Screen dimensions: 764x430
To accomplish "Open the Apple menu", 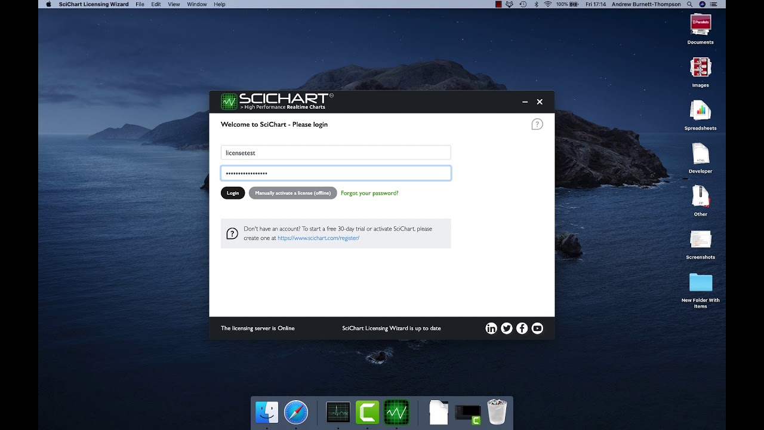I will pyautogui.click(x=48, y=4).
